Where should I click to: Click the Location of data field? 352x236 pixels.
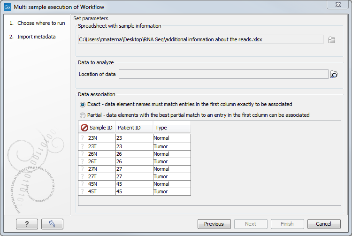tap(223, 74)
